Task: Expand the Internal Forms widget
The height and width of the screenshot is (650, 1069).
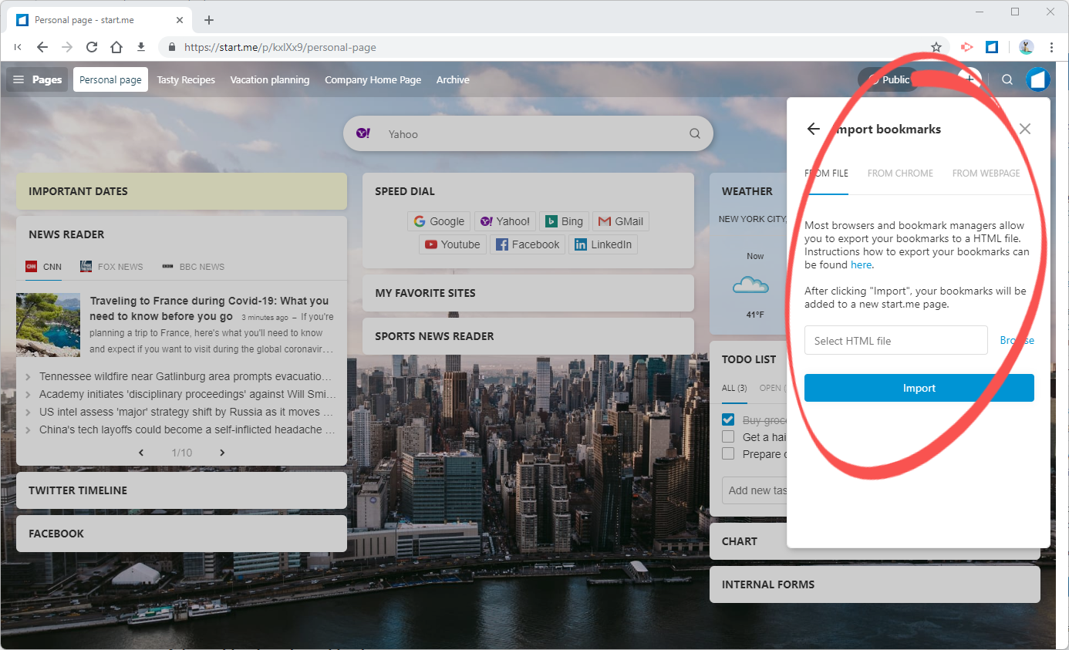Action: pos(875,584)
